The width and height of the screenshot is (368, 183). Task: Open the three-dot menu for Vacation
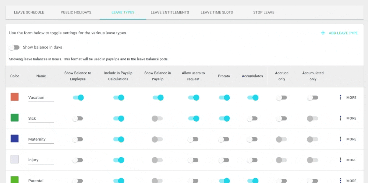pos(340,98)
